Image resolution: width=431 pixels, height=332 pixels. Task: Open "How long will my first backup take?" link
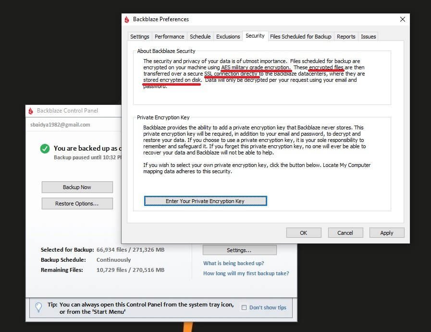pos(246,273)
